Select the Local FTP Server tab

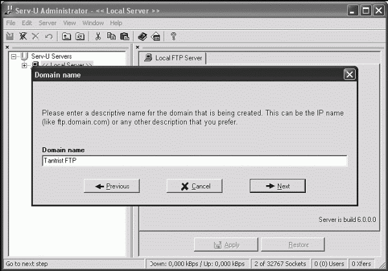coord(173,58)
